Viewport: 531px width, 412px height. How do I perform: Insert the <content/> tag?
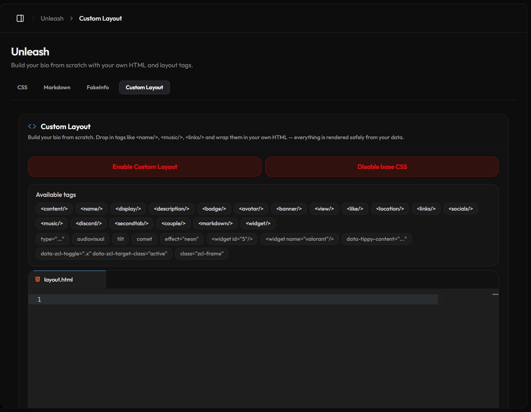point(54,209)
